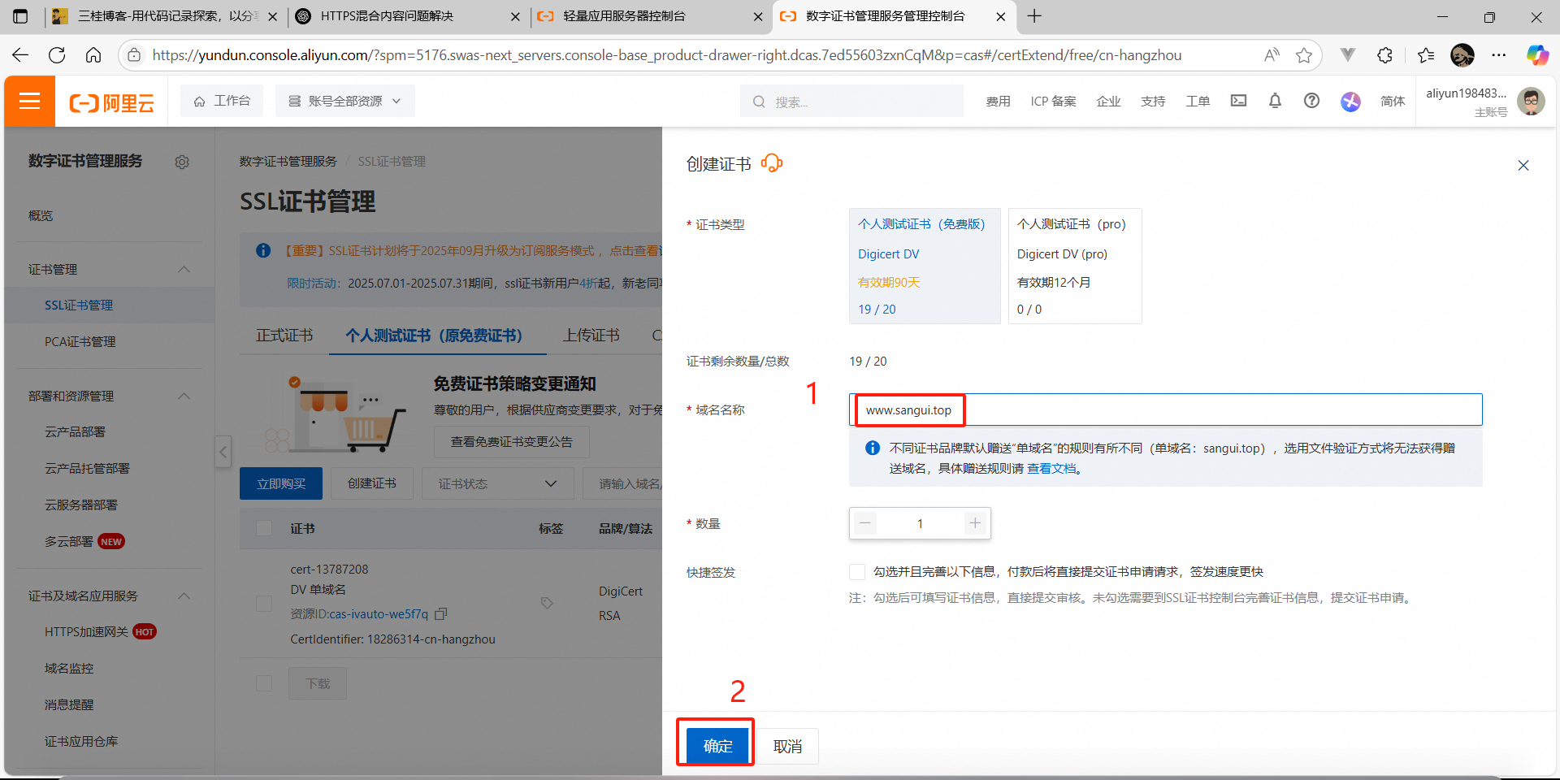Open the notifications bell icon

(x=1275, y=101)
